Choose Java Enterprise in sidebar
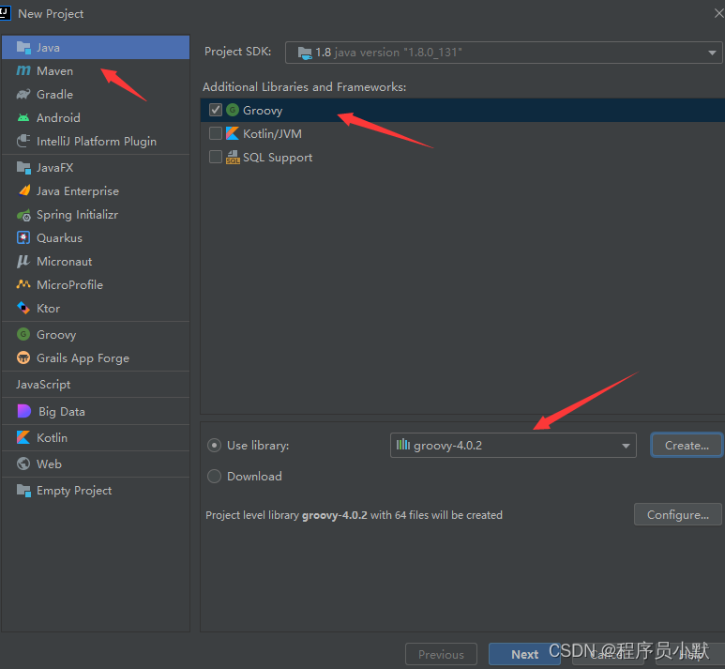This screenshot has height=669, width=725. click(x=96, y=191)
